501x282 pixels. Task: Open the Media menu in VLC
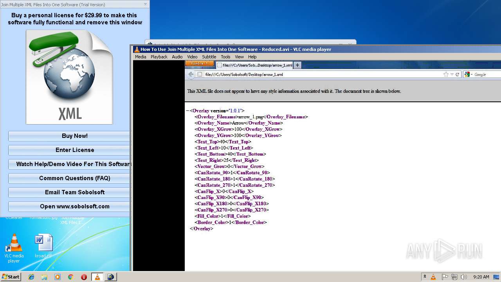tap(141, 57)
